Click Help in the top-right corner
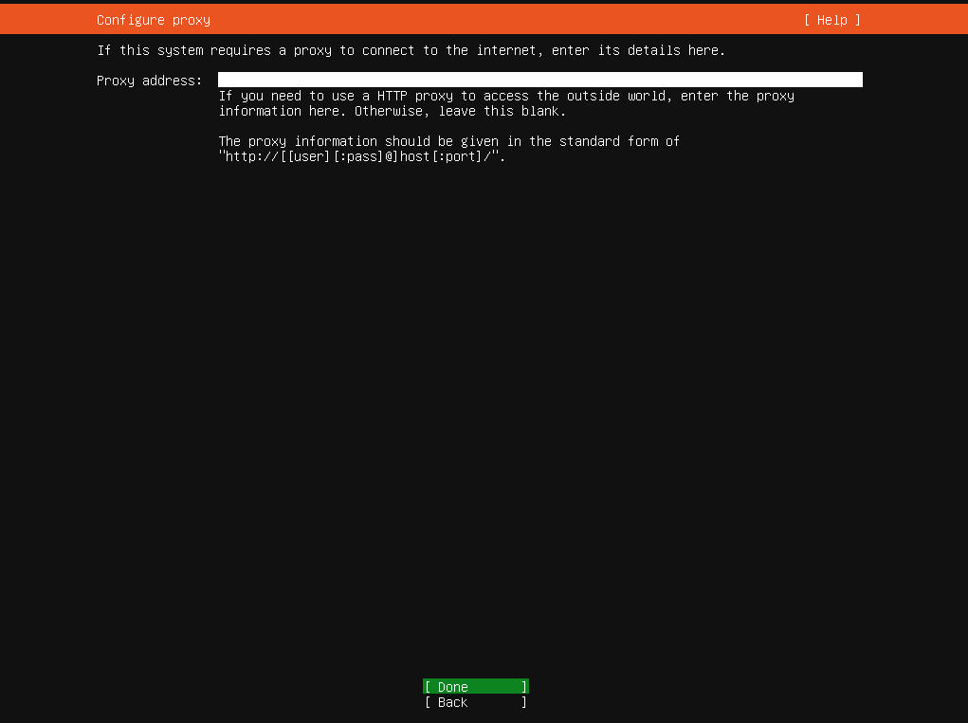Viewport: 968px width, 723px height. click(x=831, y=19)
